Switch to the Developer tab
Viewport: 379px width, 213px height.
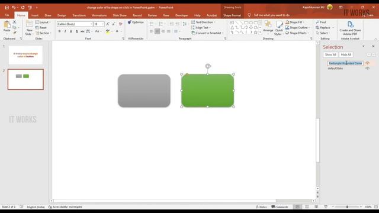pyautogui.click(x=182, y=15)
